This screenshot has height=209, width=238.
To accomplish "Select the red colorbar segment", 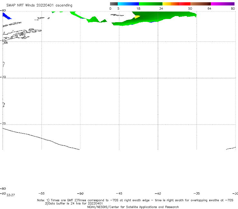I will 185,4.
